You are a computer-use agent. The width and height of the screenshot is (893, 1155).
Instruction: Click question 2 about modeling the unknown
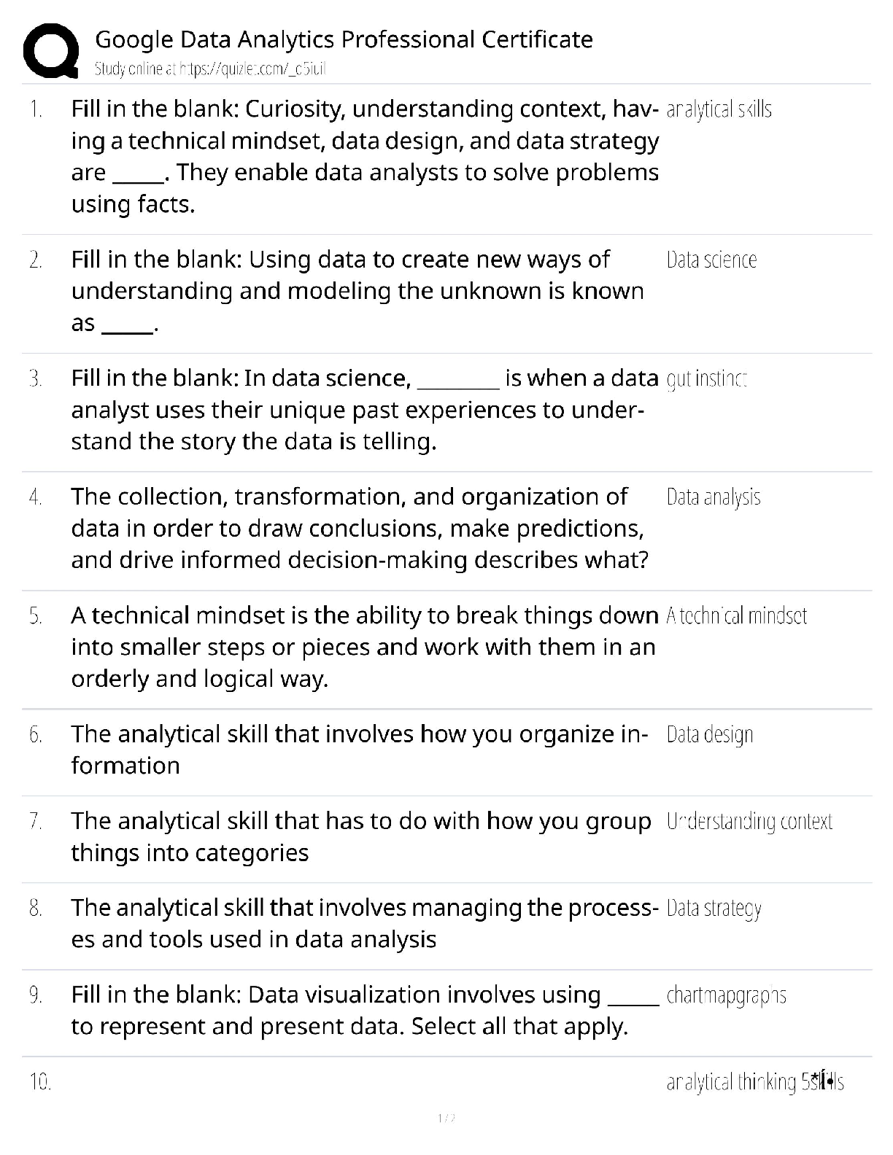click(x=357, y=291)
